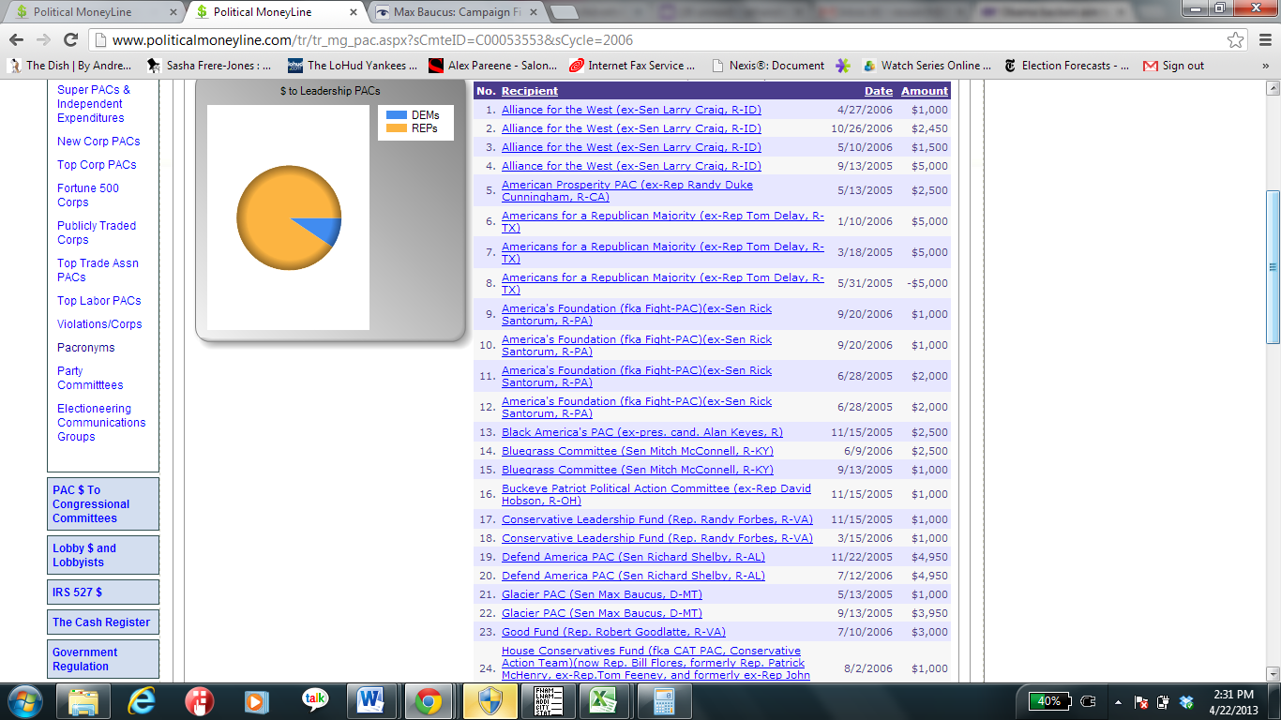Open the Chrome menu icon
Image resolution: width=1281 pixels, height=720 pixels.
coord(1263,39)
